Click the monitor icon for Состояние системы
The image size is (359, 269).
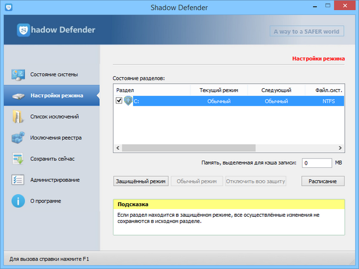coord(19,75)
